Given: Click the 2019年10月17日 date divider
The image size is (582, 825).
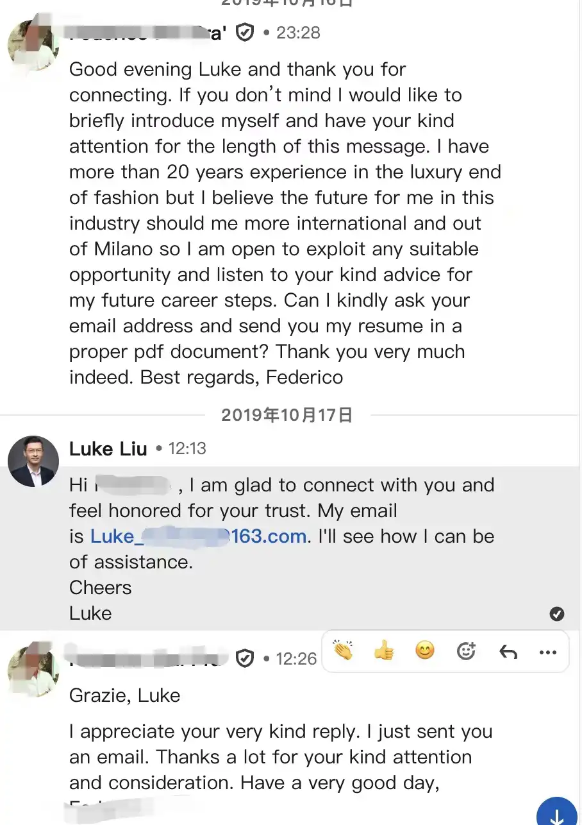Looking at the screenshot, I should point(287,415).
